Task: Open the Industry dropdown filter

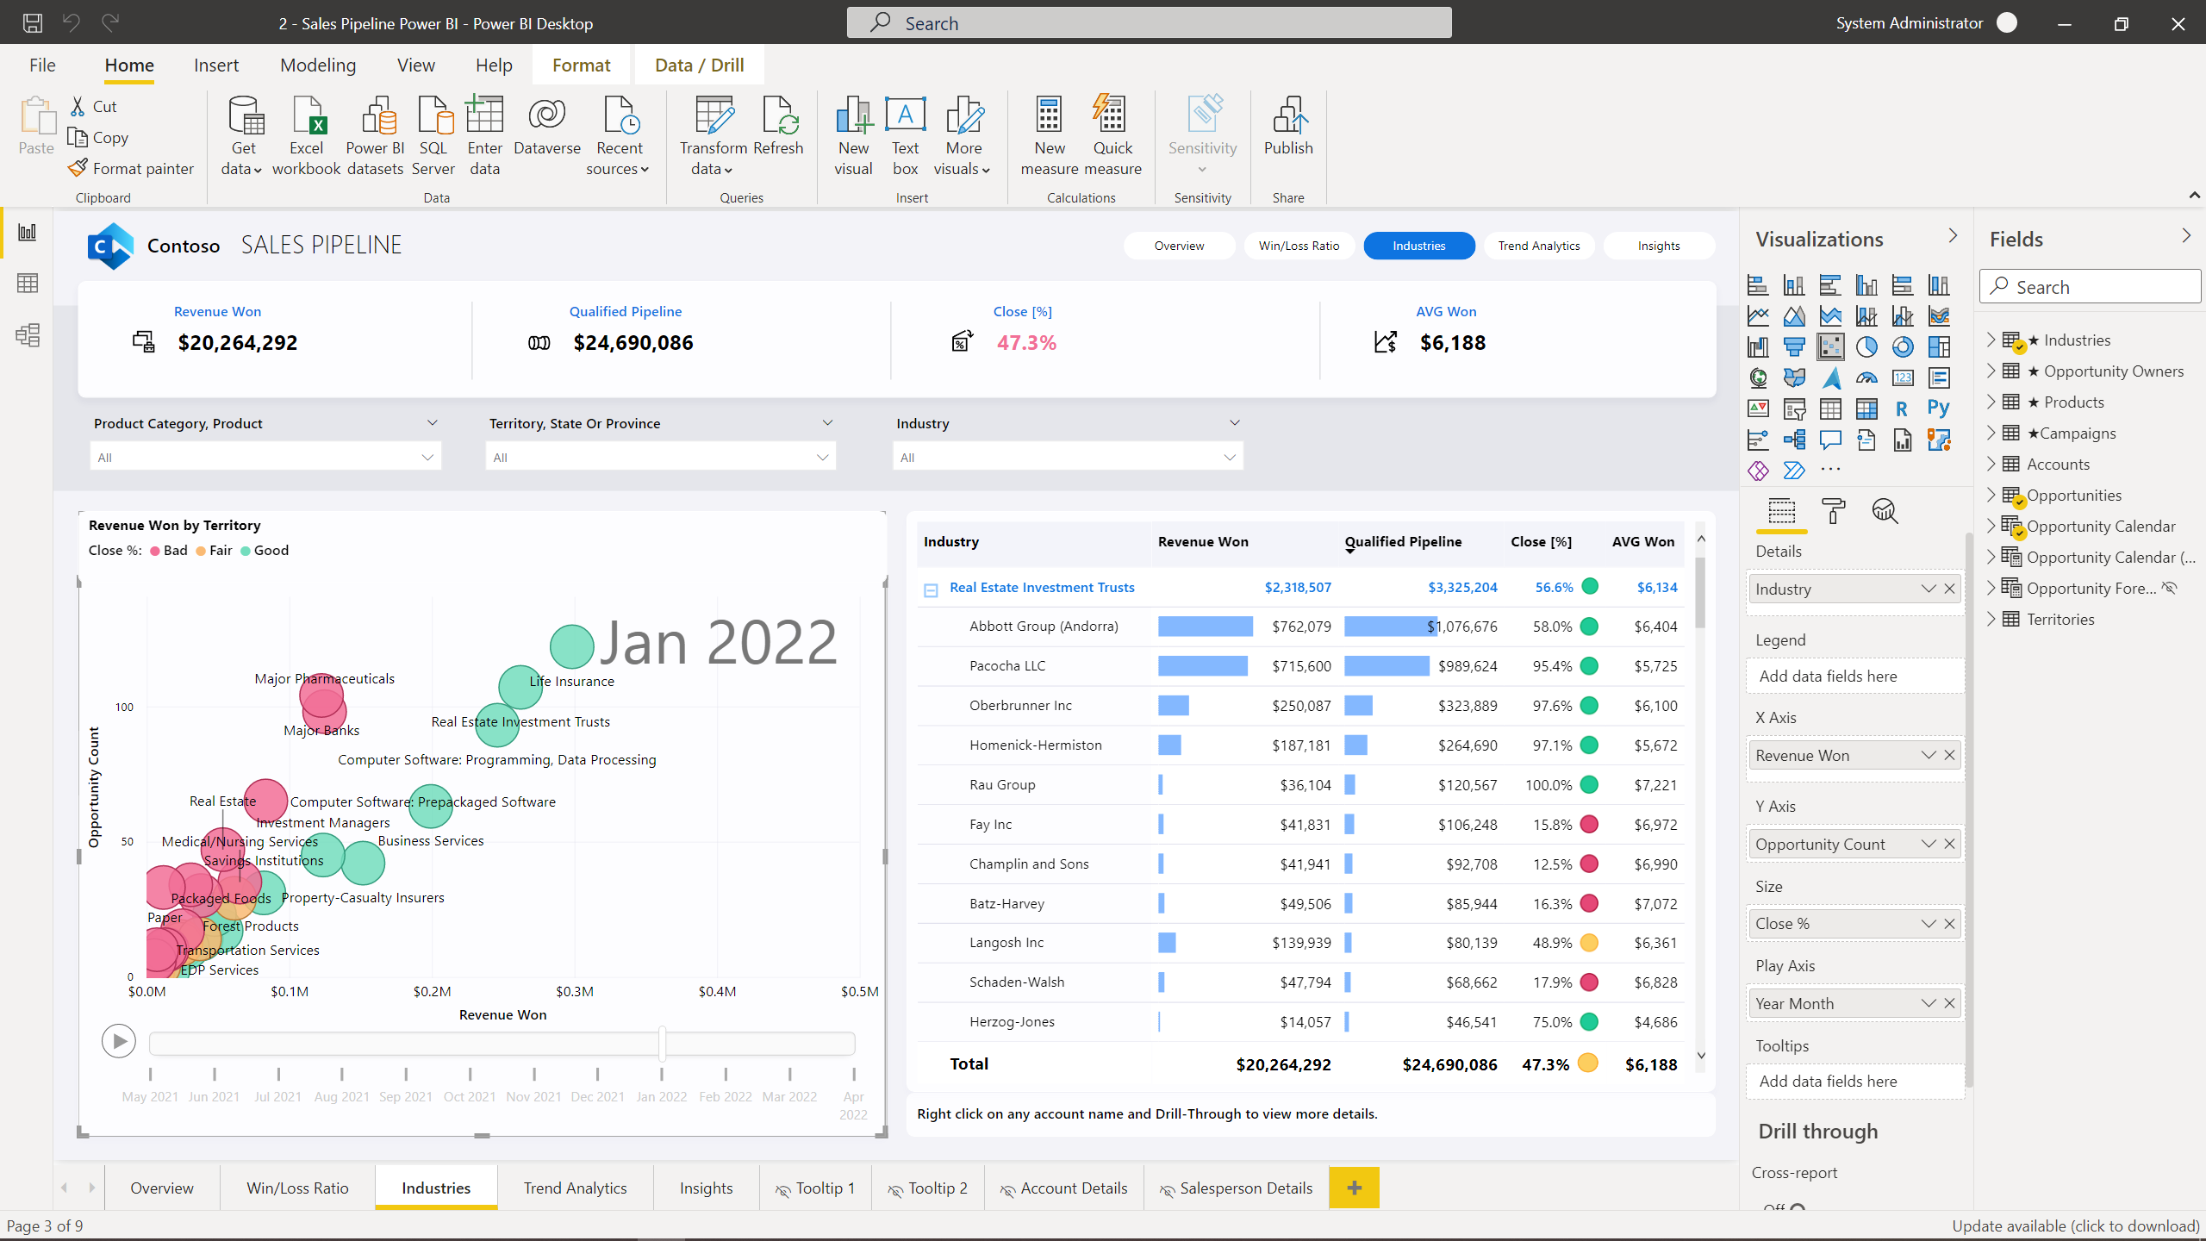Action: (1231, 456)
